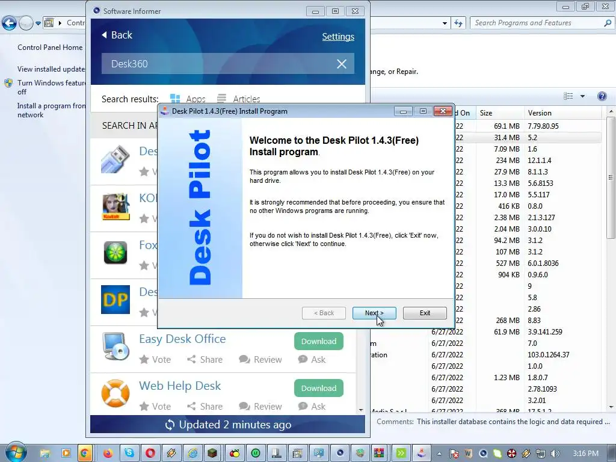616x462 pixels.
Task: Open Turn Windows features on or off
Action: [x=51, y=87]
